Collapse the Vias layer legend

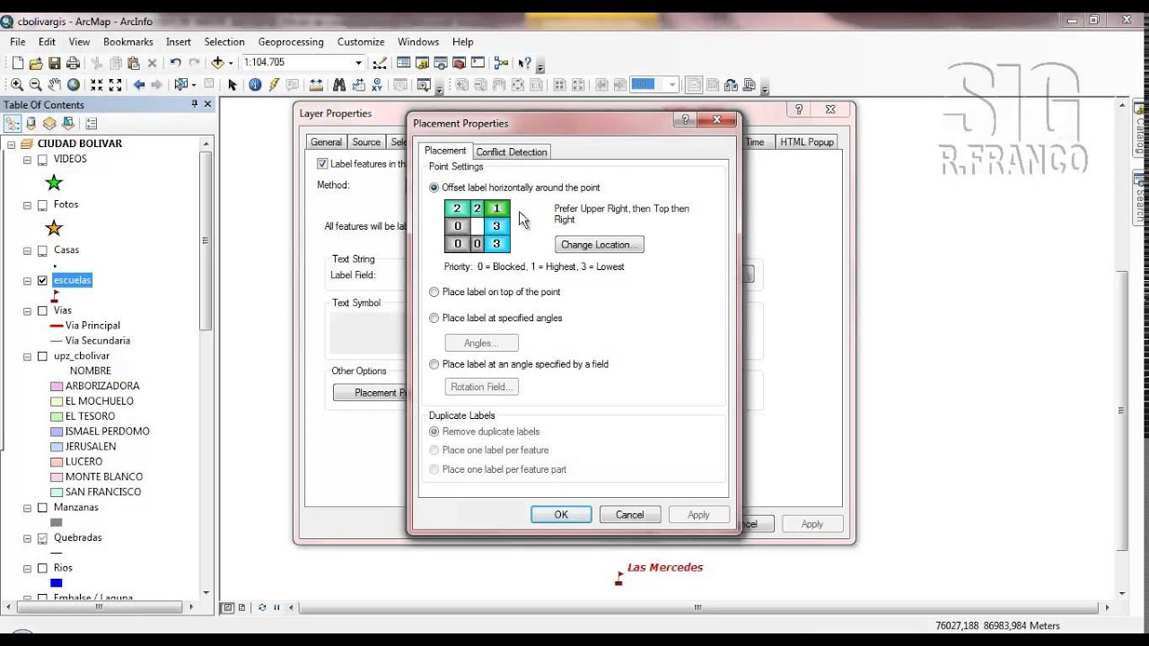coord(28,311)
